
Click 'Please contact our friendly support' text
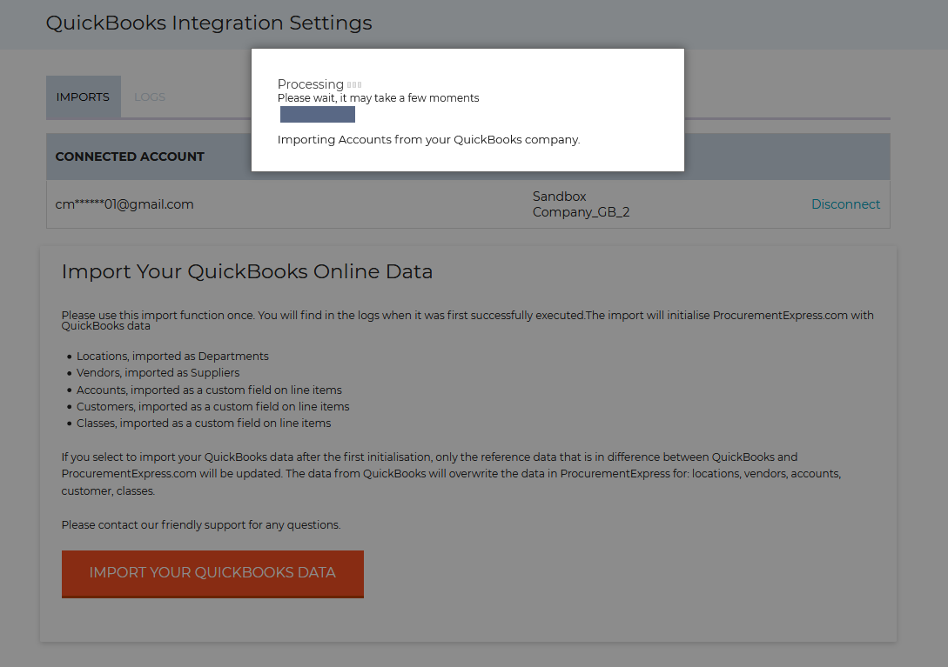(x=201, y=525)
